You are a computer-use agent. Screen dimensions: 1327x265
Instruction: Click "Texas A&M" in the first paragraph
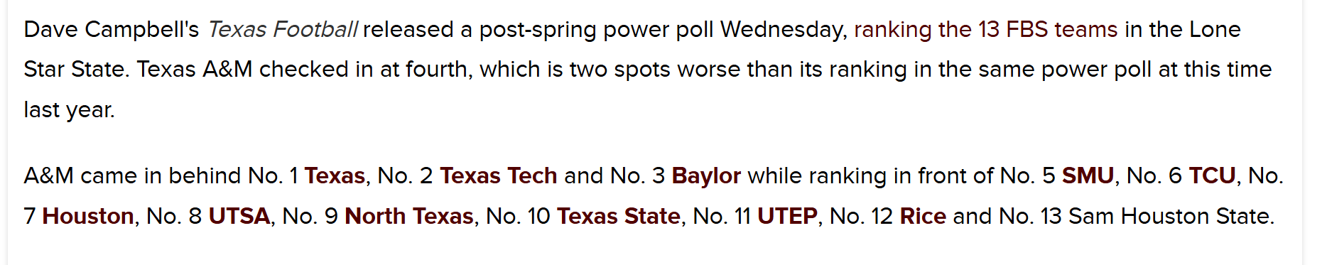click(195, 70)
